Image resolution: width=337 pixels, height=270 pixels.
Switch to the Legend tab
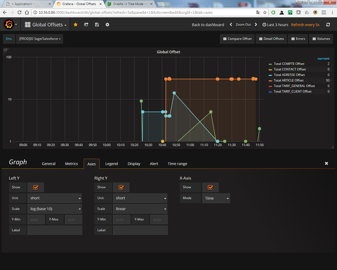click(x=111, y=163)
